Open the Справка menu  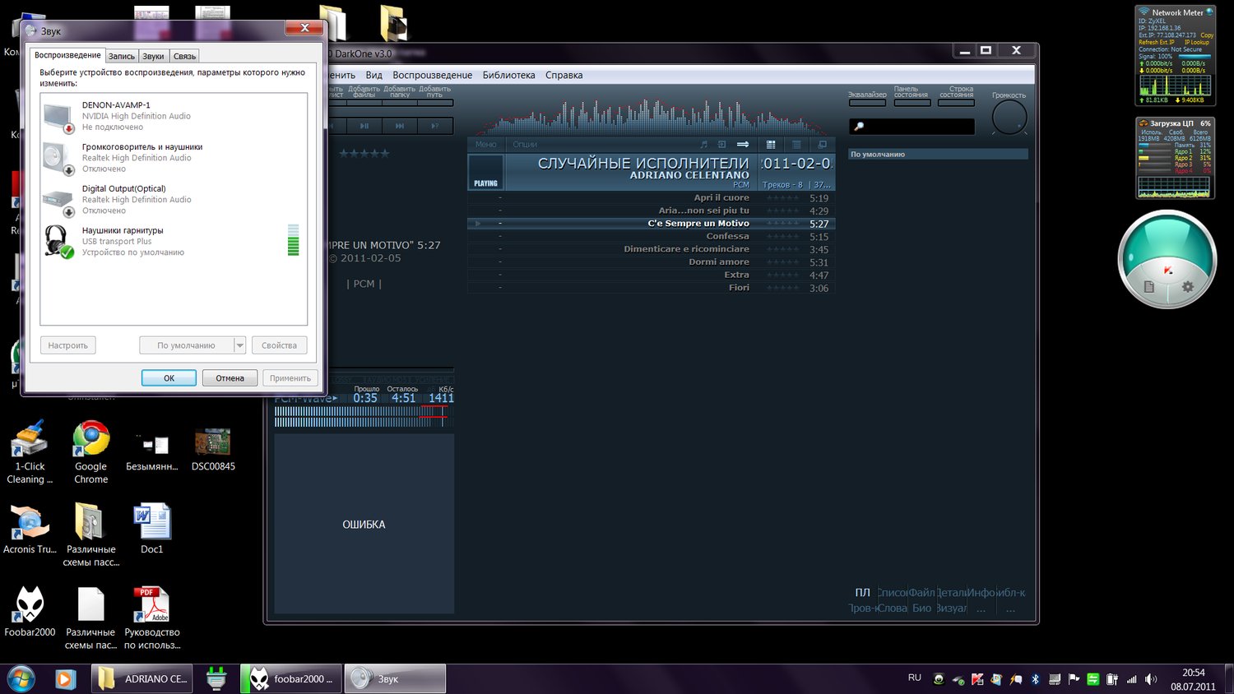564,75
